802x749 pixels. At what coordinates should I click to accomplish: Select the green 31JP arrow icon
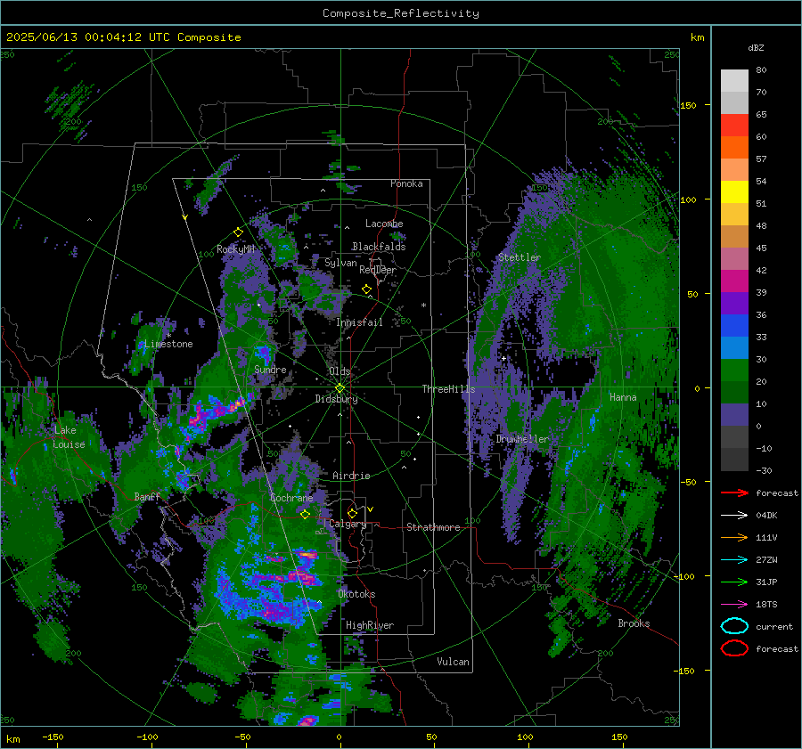coord(734,582)
